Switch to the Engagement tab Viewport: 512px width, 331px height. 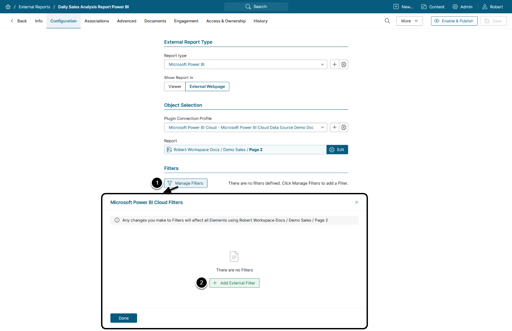tap(186, 21)
